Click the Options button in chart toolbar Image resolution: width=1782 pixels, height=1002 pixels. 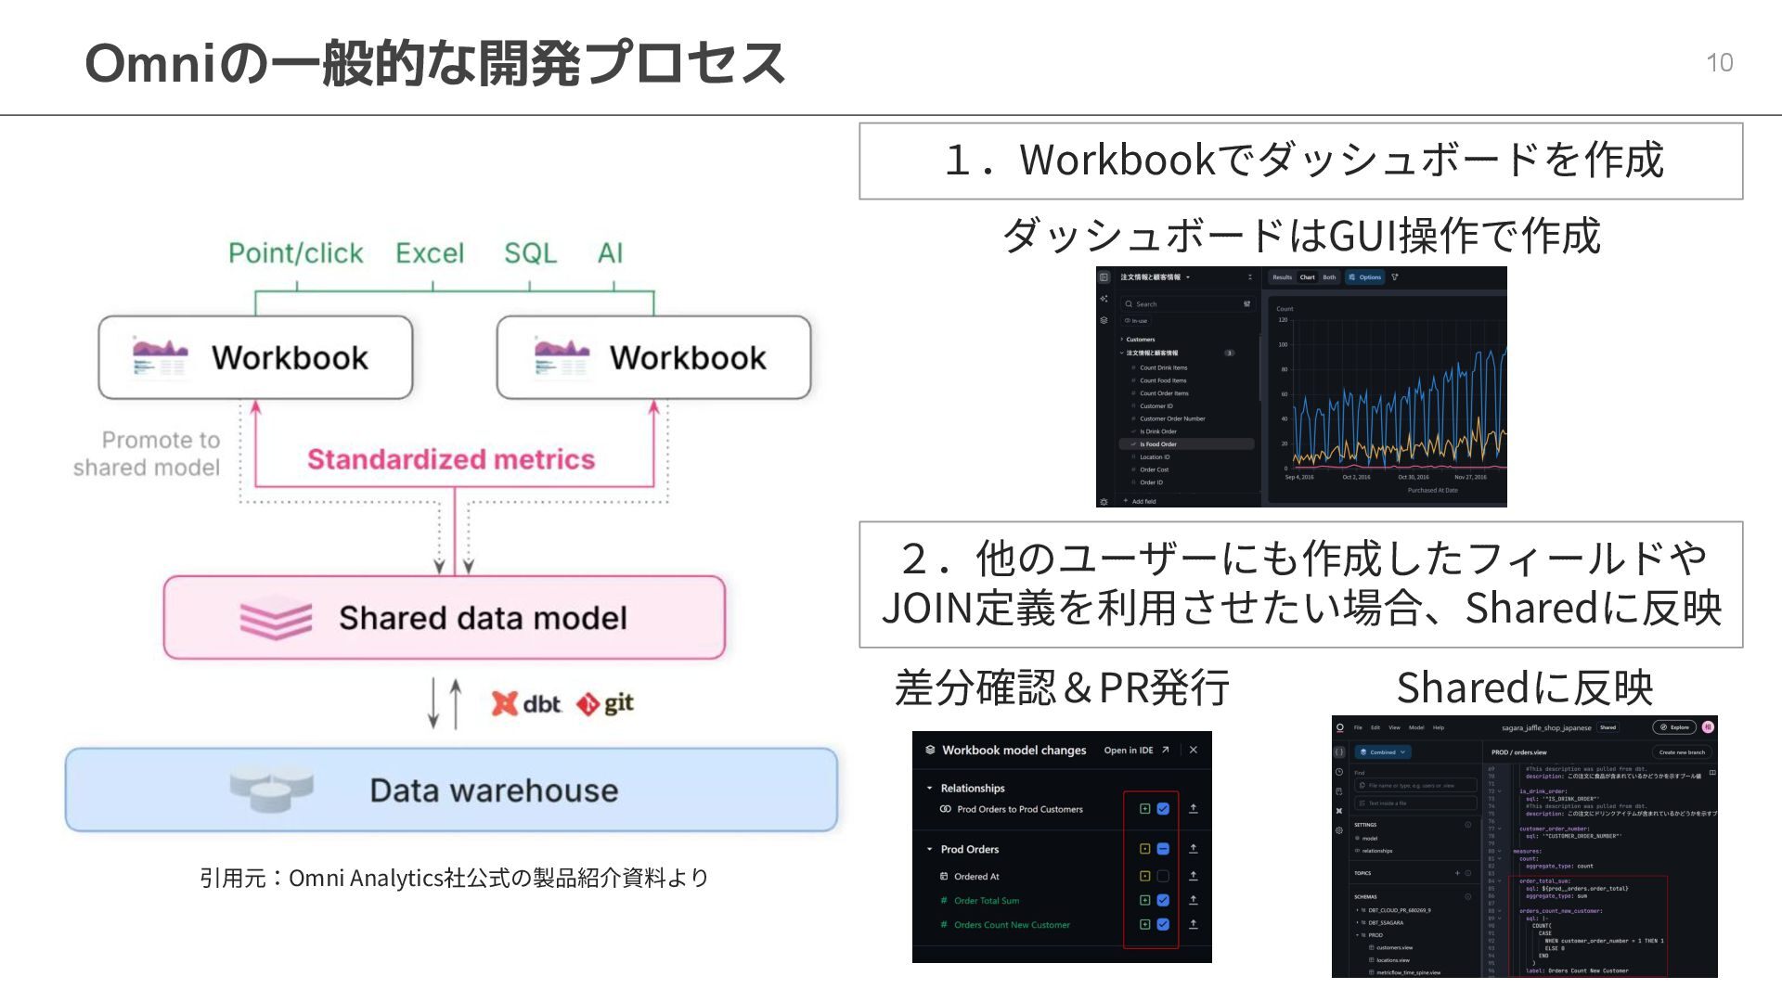pos(1365,277)
